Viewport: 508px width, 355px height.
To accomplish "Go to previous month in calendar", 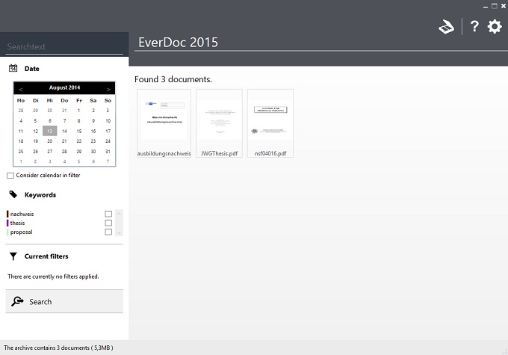I will [x=21, y=88].
